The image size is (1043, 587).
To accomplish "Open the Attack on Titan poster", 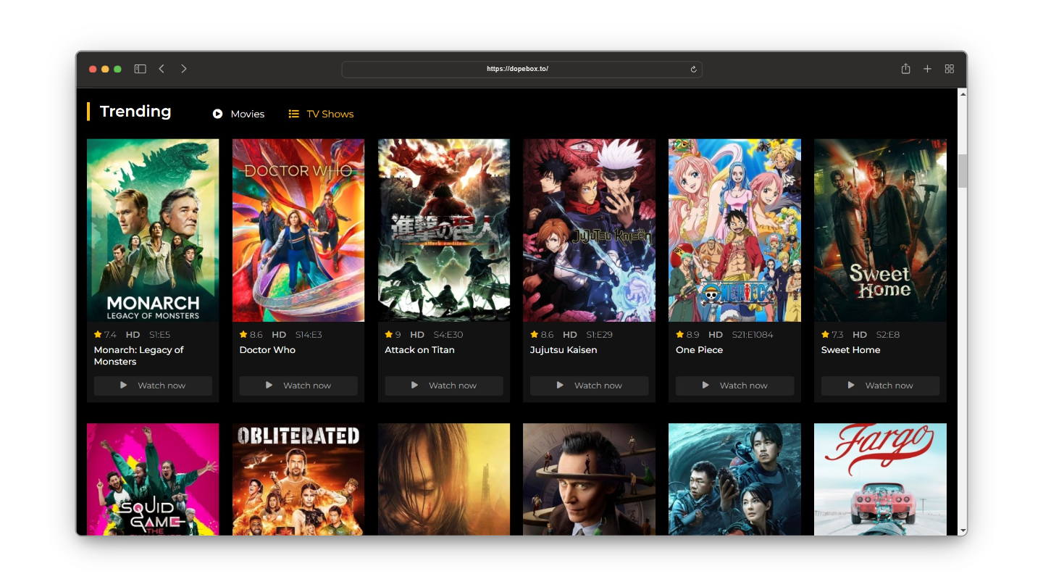I will 444,230.
